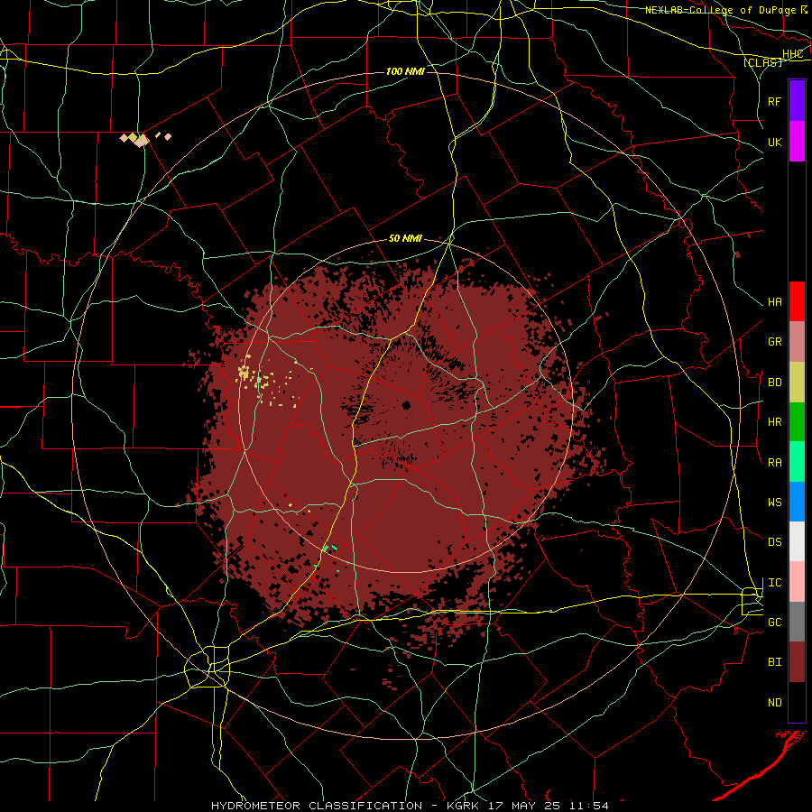The image size is (812, 812).
Task: Select the 'DS' legend label text
Action: click(775, 542)
